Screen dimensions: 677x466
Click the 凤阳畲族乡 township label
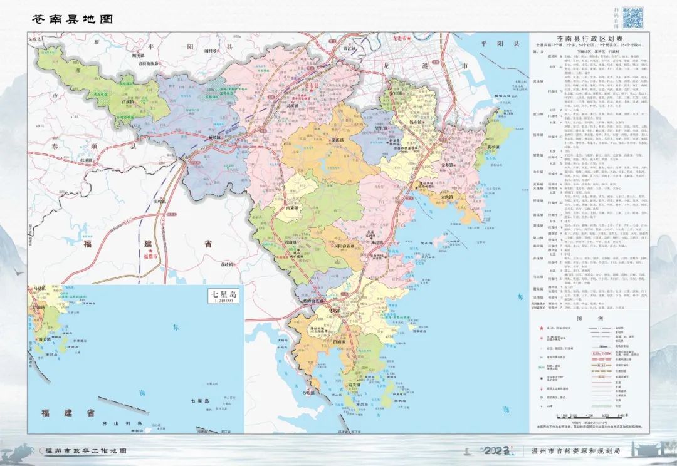point(344,246)
